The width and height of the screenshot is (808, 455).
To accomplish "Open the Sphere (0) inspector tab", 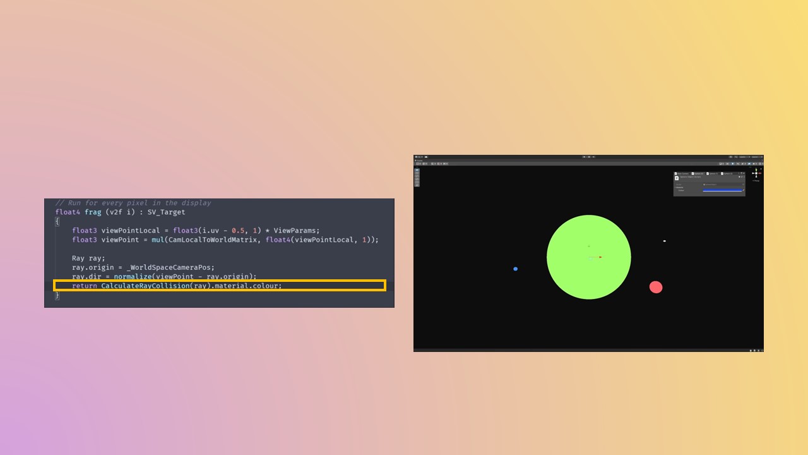I will (x=698, y=174).
